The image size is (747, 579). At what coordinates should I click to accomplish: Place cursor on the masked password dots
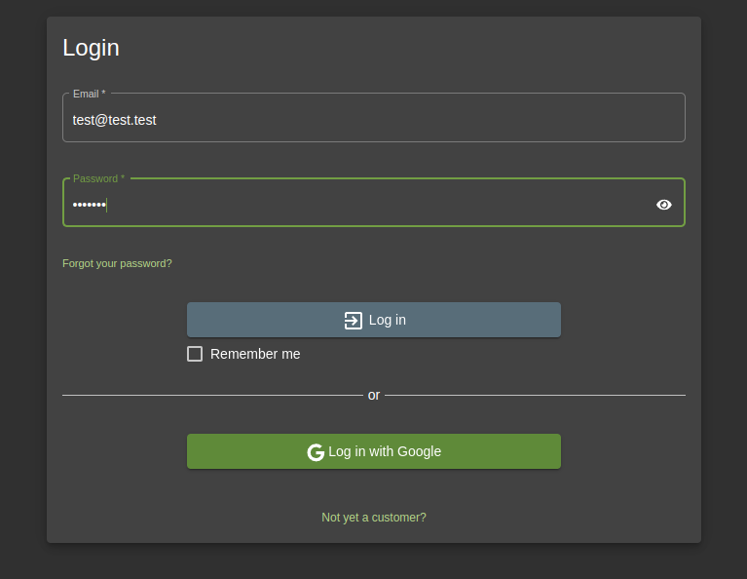coord(89,205)
